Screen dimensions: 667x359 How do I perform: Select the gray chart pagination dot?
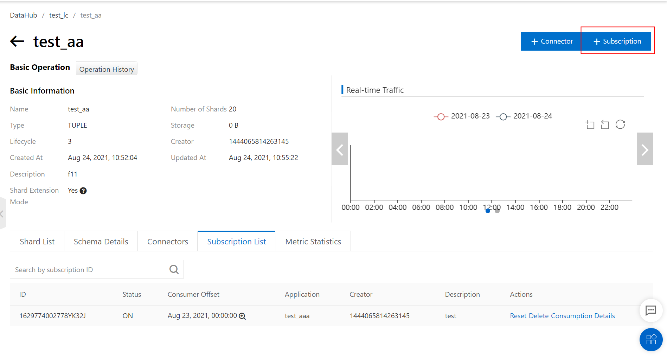(497, 211)
